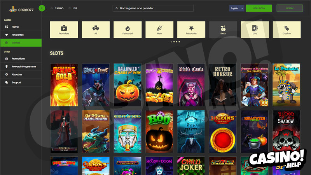Select the Featured flame category tile
311x175 pixels.
128,30
